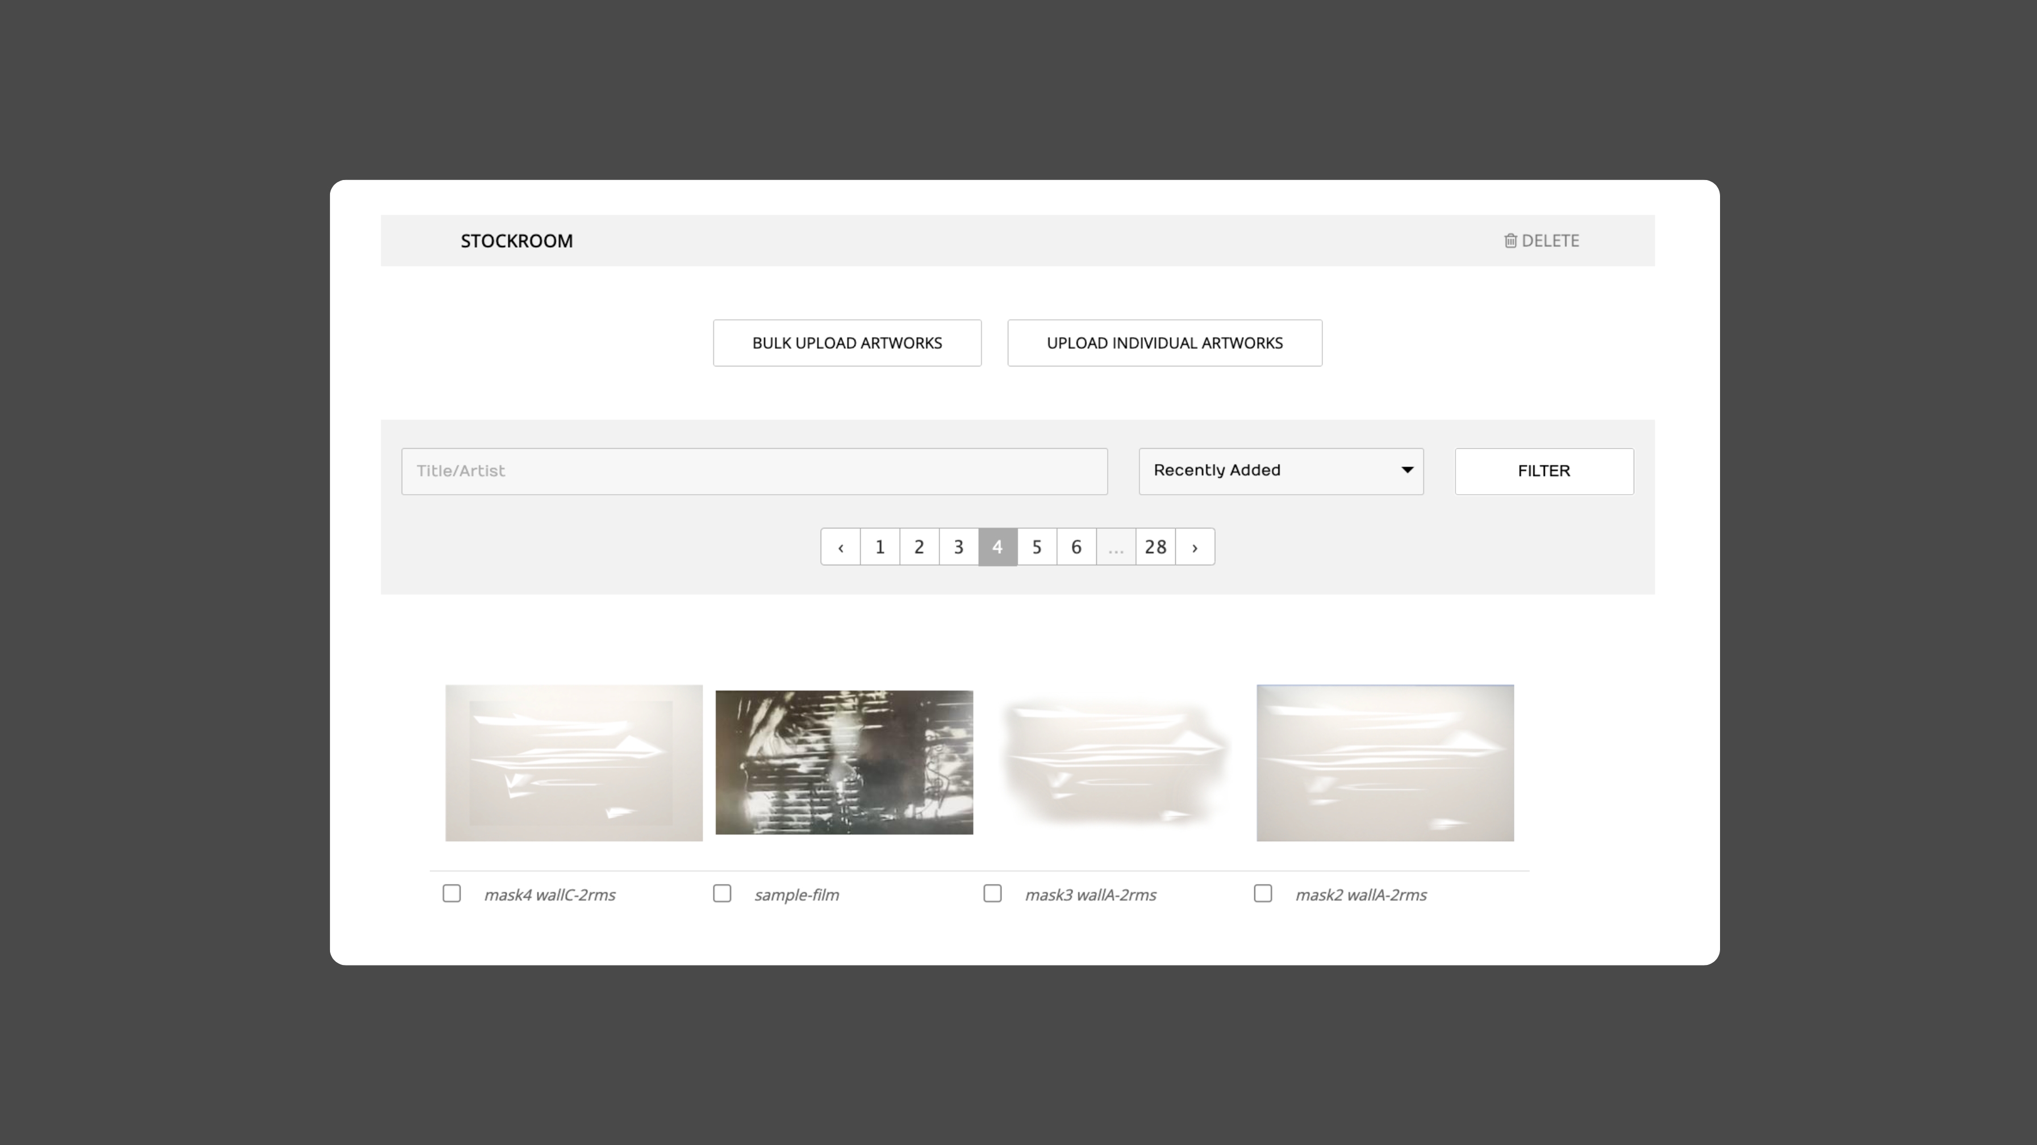The height and width of the screenshot is (1145, 2037).
Task: Go to previous page arrow
Action: (841, 547)
